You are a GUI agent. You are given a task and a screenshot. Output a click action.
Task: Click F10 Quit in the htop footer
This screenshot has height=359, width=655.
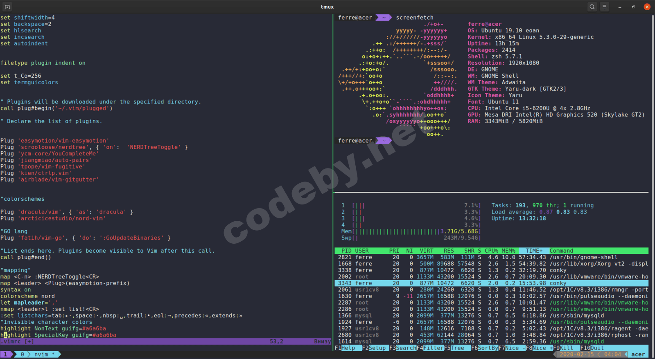point(592,348)
